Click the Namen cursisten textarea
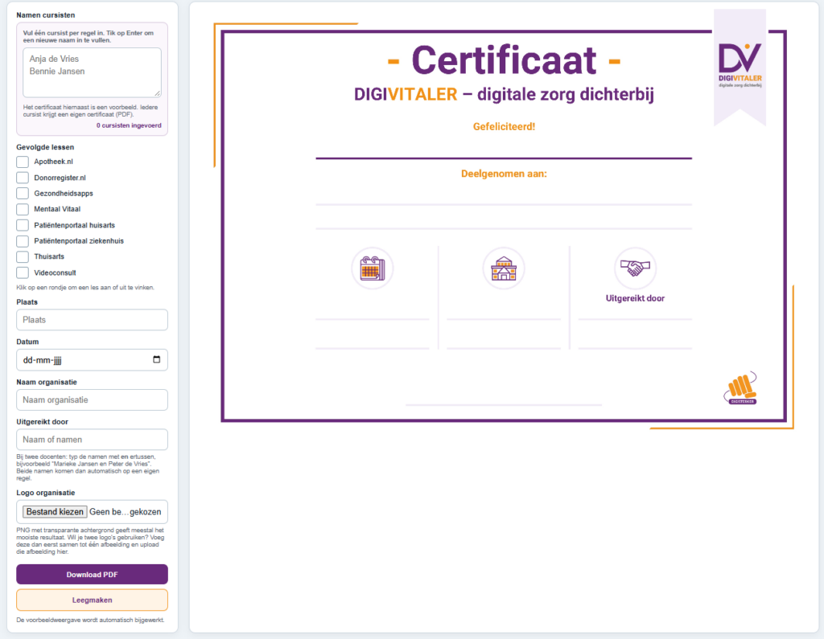The height and width of the screenshot is (639, 824). pyautogui.click(x=92, y=72)
